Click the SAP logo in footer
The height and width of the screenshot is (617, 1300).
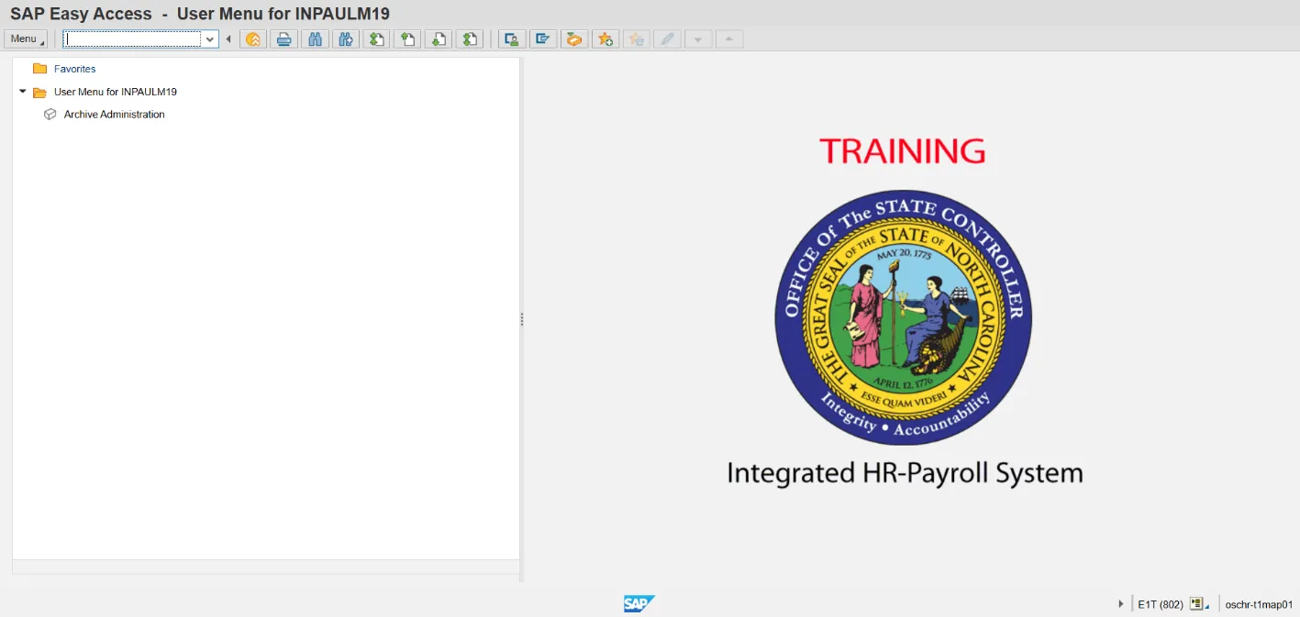click(x=639, y=603)
